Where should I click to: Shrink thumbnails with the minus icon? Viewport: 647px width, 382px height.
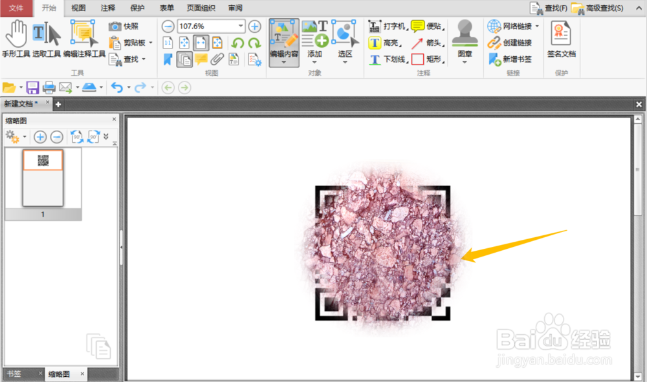click(x=56, y=137)
